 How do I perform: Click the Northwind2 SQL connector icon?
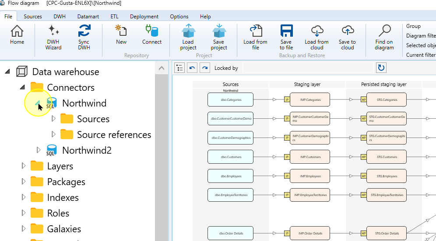click(52, 150)
